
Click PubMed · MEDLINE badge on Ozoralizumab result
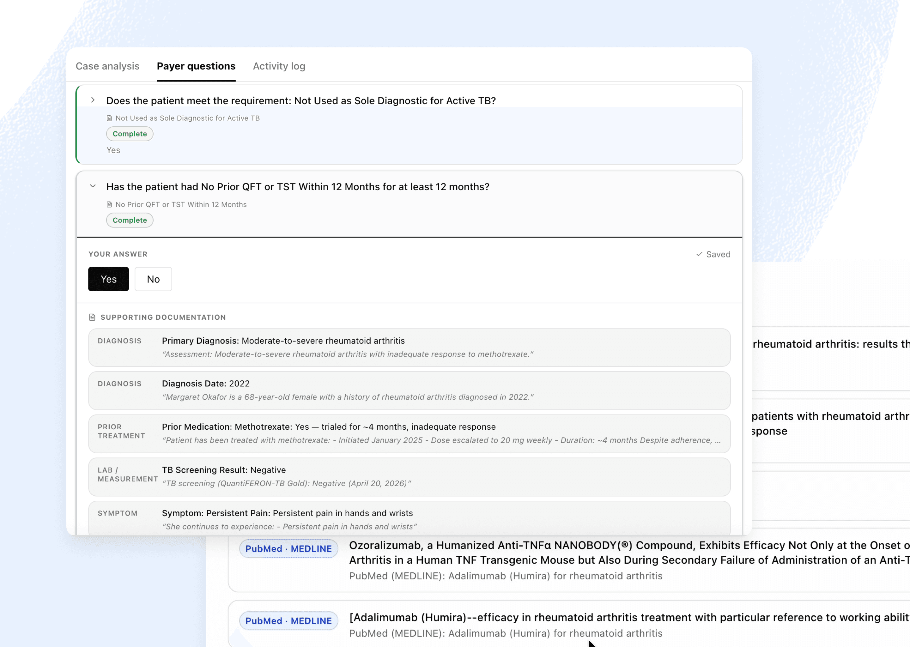[288, 549]
